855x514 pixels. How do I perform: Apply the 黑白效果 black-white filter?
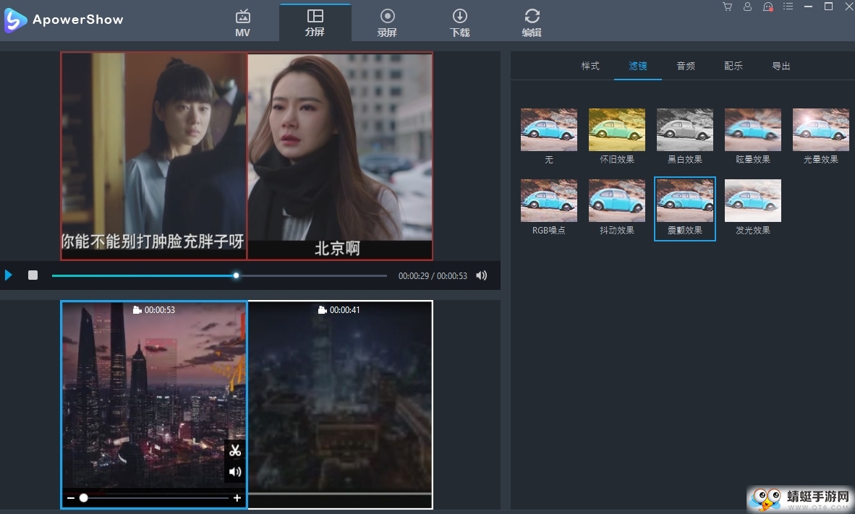(x=685, y=129)
